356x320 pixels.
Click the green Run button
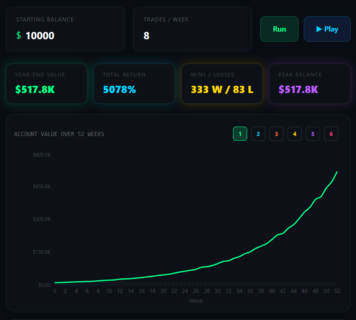(x=279, y=29)
